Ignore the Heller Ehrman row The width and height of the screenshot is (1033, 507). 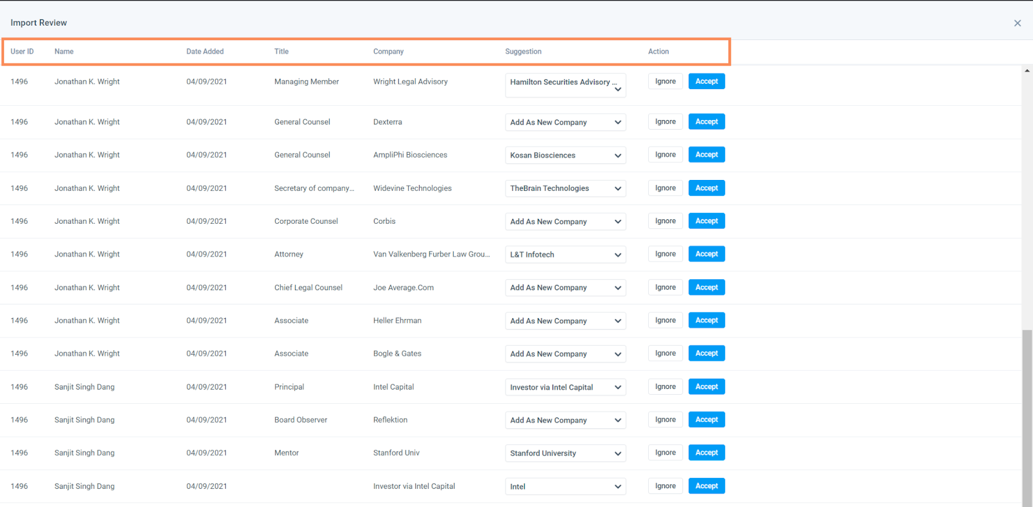[665, 320]
